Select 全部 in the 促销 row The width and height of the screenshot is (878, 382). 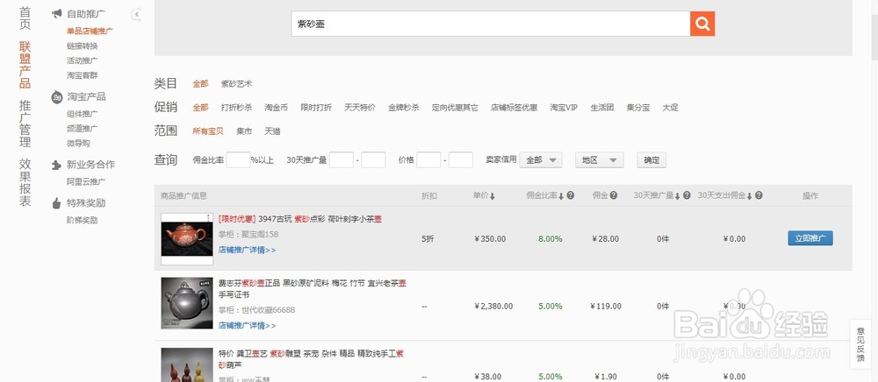[x=200, y=108]
